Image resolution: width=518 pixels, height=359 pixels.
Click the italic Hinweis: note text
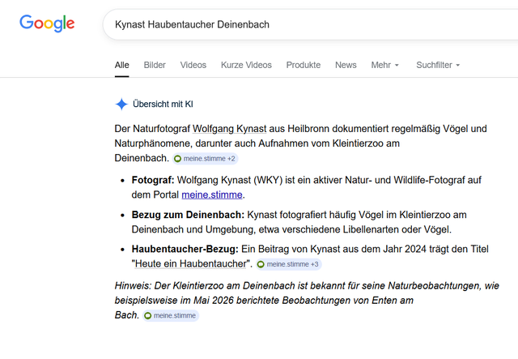(x=307, y=301)
